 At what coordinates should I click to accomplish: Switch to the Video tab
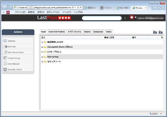[x=109, y=32]
